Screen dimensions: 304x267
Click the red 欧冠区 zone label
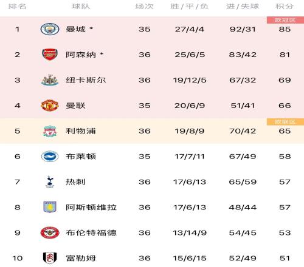point(285,20)
